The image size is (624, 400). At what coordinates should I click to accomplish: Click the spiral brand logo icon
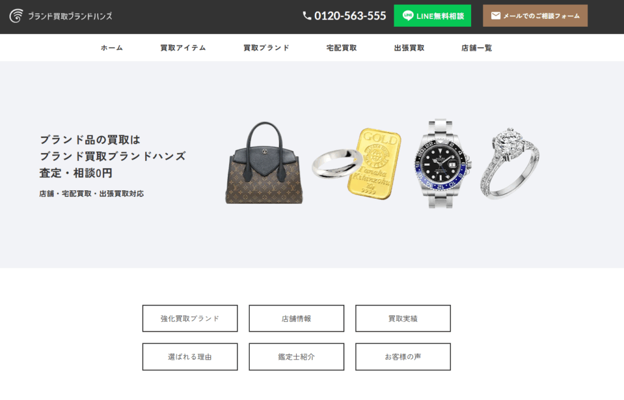click(x=16, y=16)
